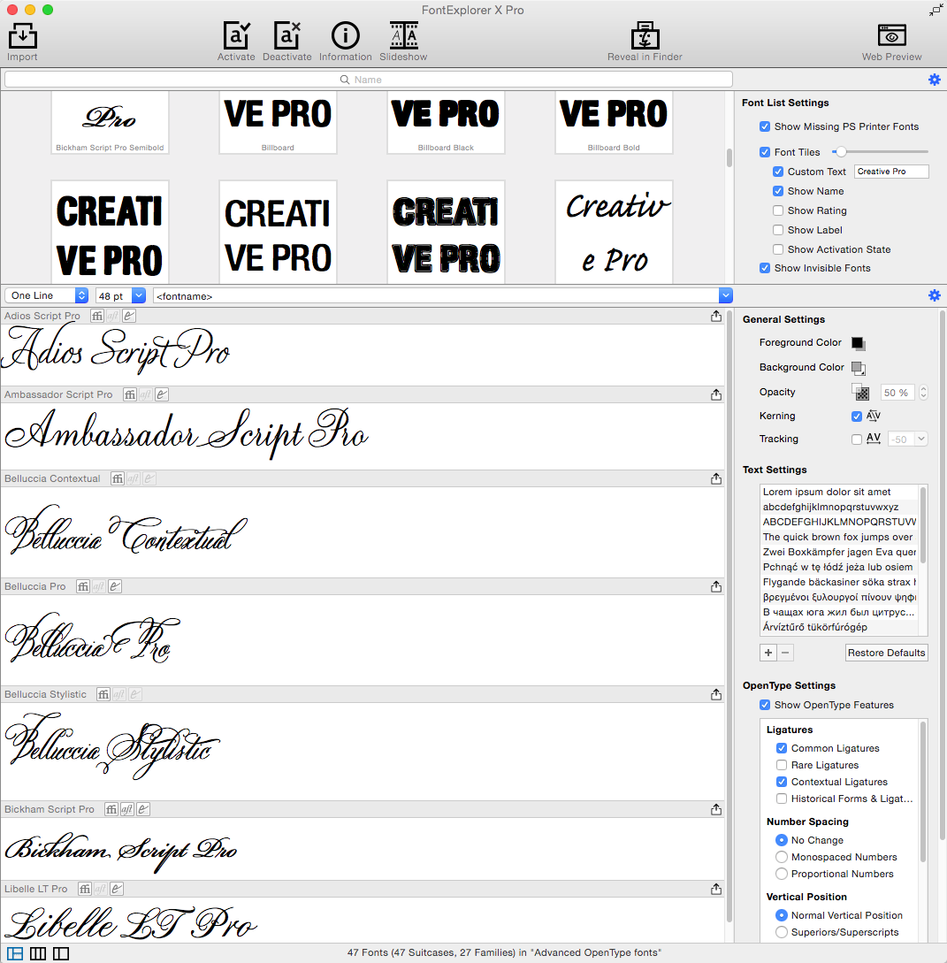Click the share icon for Belluccia Contextual
This screenshot has width=947, height=963.
pos(716,478)
